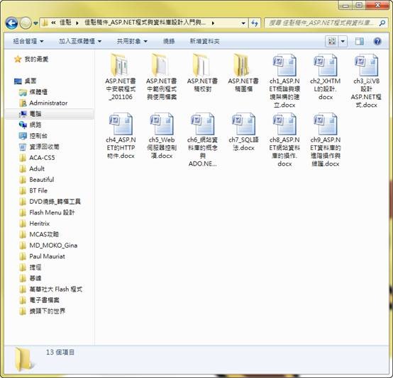The width and height of the screenshot is (393, 378).
Task: Select ch7_SQL語法.docx file
Action: (x=243, y=132)
